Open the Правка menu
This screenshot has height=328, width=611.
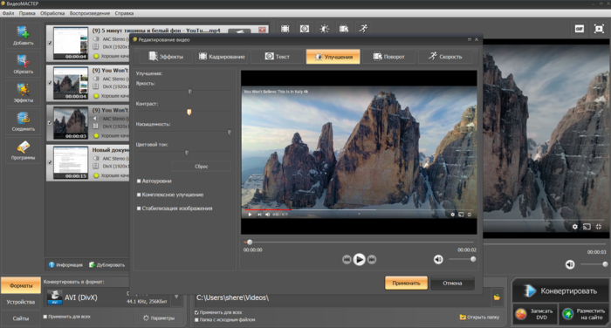click(27, 13)
